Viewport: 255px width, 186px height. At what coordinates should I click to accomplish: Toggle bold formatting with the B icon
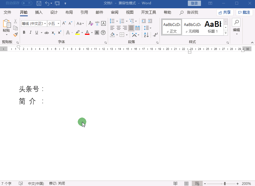tap(24, 32)
